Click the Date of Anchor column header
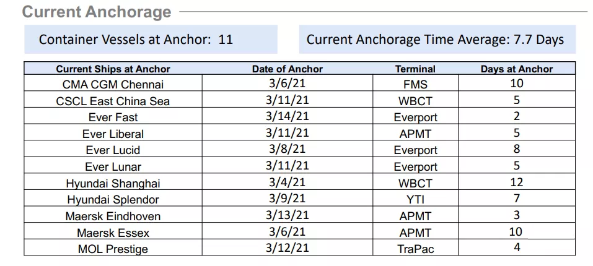 (x=288, y=69)
